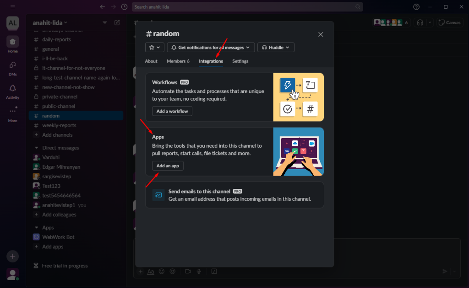Record a video clip with camera icon
The width and height of the screenshot is (469, 288).
point(188,271)
